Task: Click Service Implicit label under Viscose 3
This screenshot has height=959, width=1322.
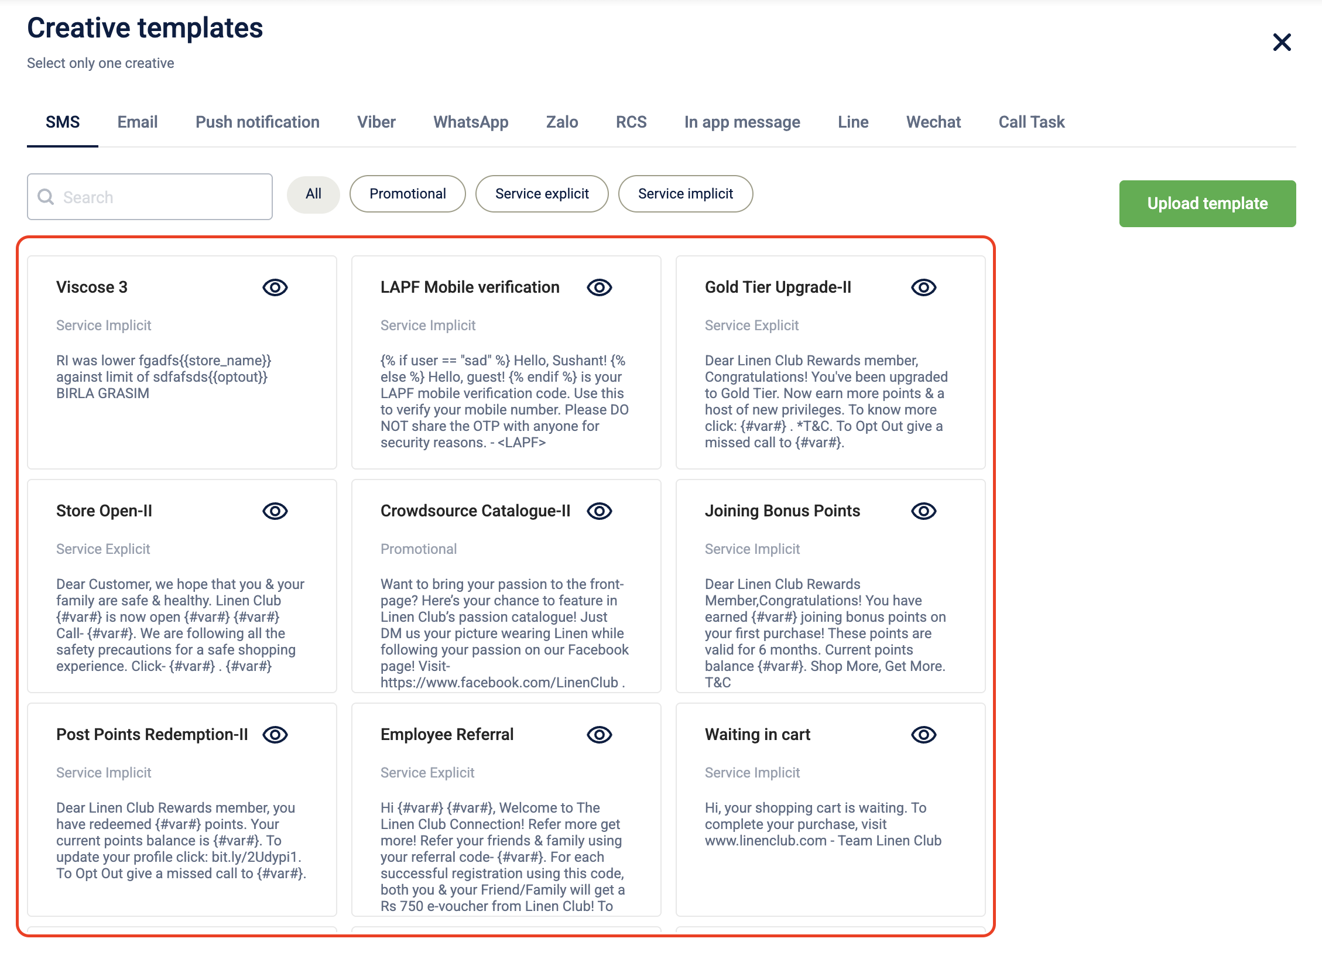Action: [104, 326]
